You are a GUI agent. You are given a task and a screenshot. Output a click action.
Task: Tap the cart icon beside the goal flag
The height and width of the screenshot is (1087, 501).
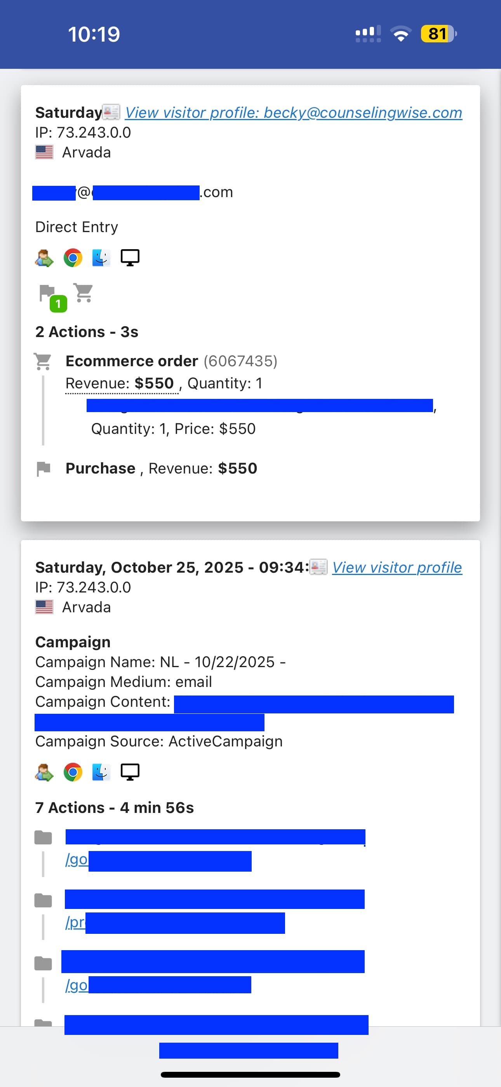click(83, 292)
